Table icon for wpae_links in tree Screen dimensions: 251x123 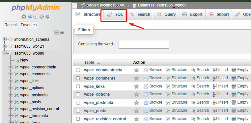pyautogui.click(x=16, y=81)
